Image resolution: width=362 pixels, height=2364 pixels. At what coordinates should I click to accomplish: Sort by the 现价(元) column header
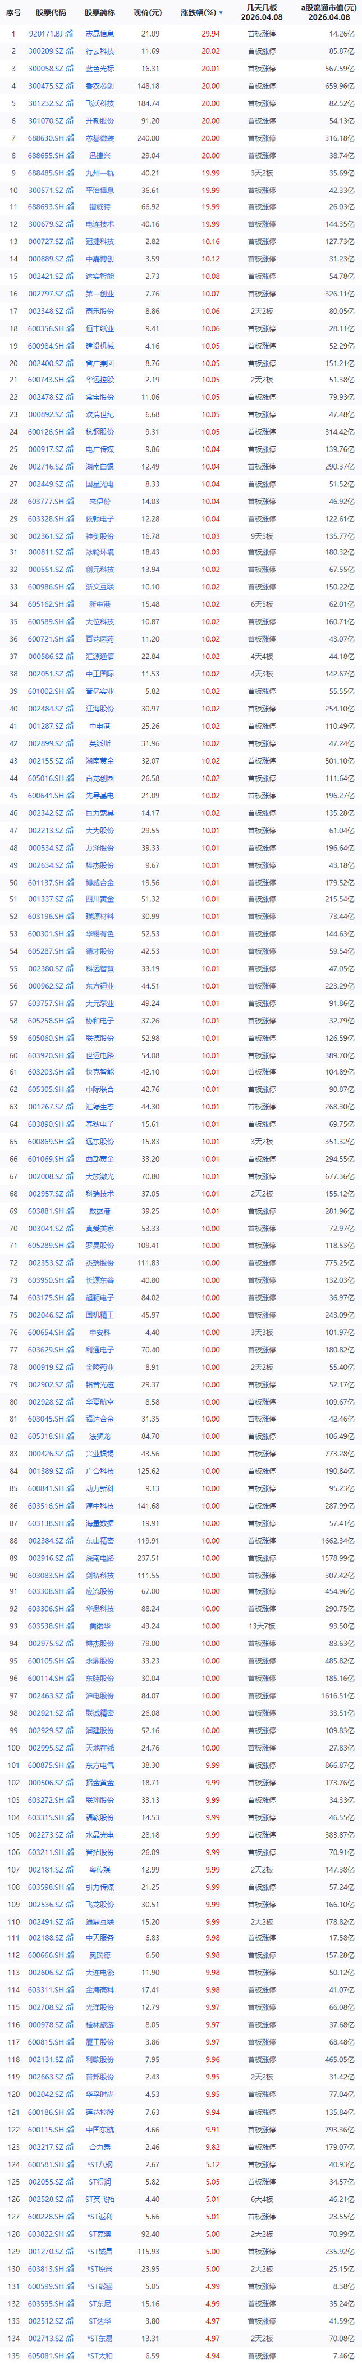[146, 13]
